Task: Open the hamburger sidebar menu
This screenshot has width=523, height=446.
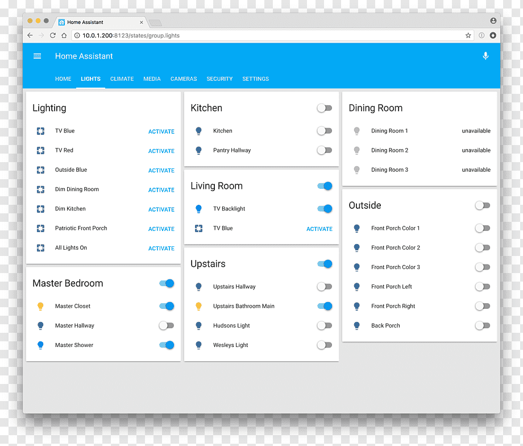Action: coord(37,56)
